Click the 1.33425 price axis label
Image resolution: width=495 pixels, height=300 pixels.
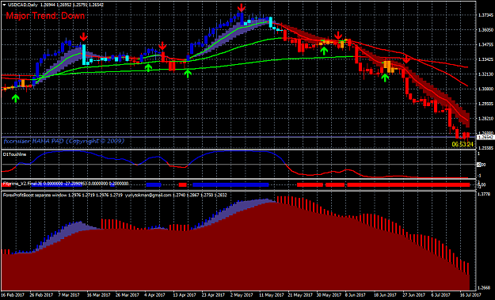coord(485,59)
